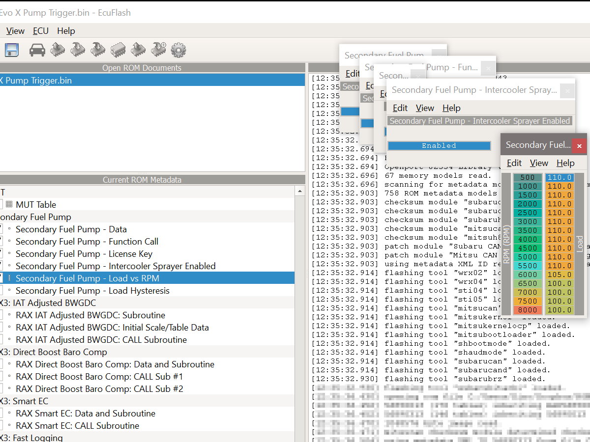
Task: Click the chip icon right of the car
Action: point(58,50)
